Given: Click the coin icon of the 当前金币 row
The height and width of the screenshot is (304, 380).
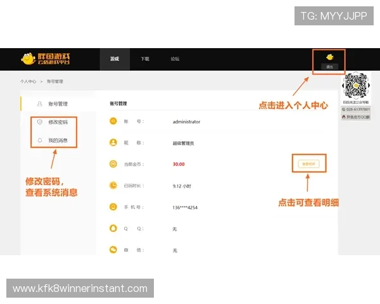Looking at the screenshot, I should pos(113,164).
